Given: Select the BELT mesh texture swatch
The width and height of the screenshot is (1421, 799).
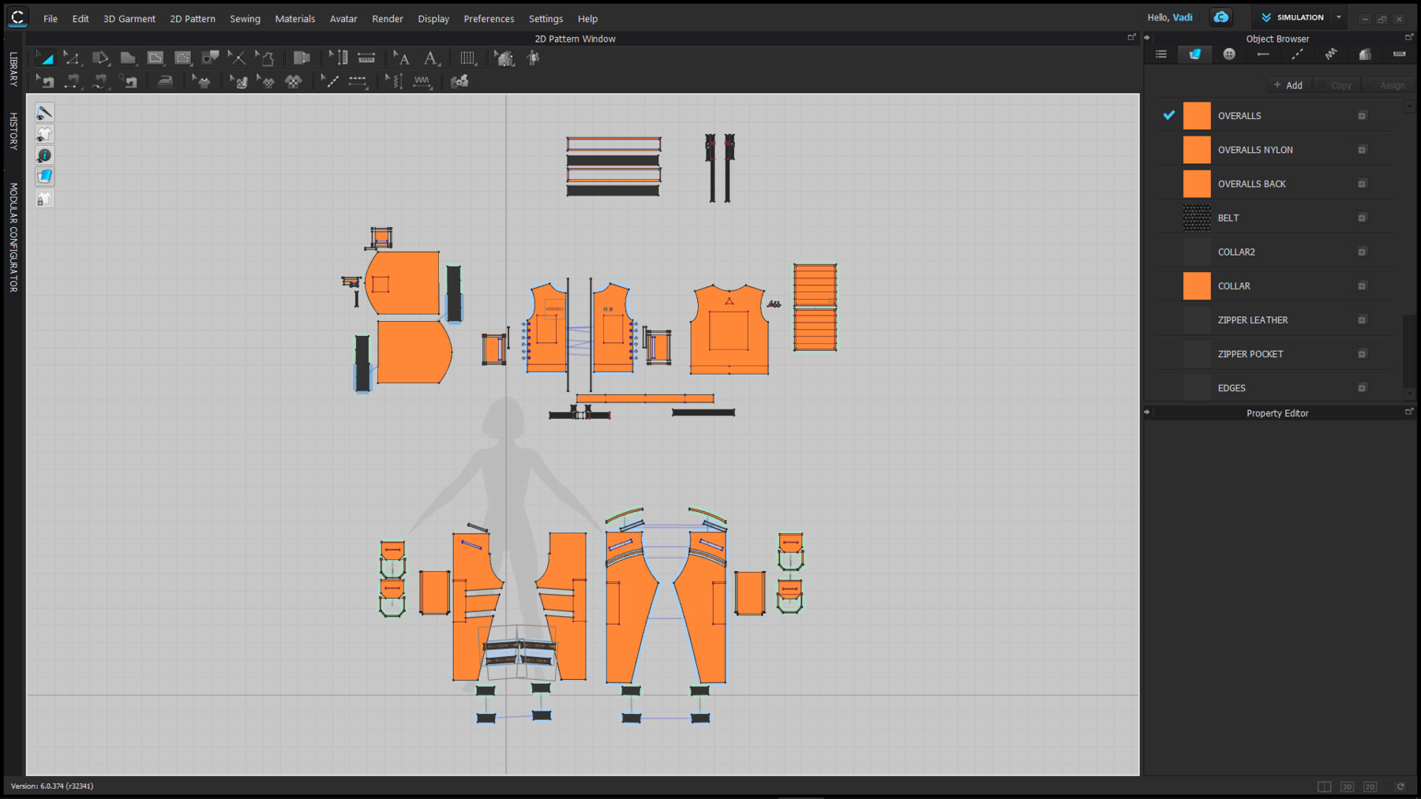Looking at the screenshot, I should 1196,218.
